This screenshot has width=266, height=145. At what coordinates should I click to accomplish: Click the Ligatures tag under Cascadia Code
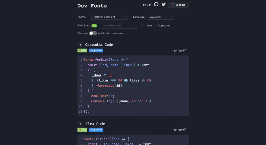(x=96, y=51)
